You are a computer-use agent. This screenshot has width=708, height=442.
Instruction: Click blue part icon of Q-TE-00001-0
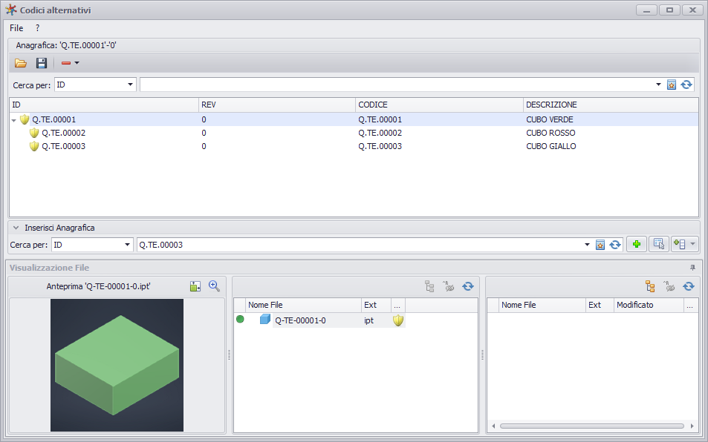[265, 320]
